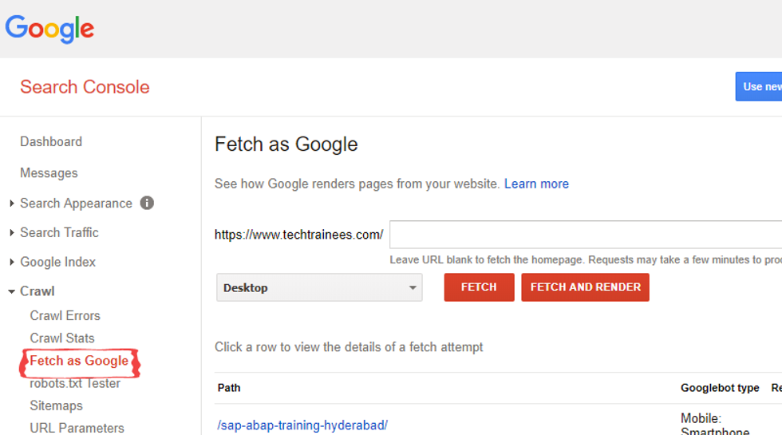Click the Learn more link
Image resolution: width=782 pixels, height=435 pixels.
coord(536,184)
